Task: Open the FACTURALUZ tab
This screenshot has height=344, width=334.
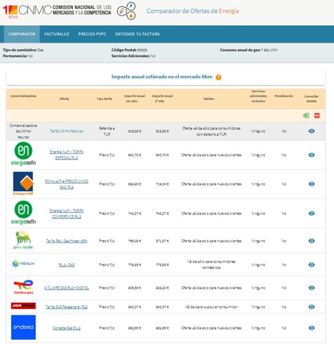Action: click(x=57, y=34)
